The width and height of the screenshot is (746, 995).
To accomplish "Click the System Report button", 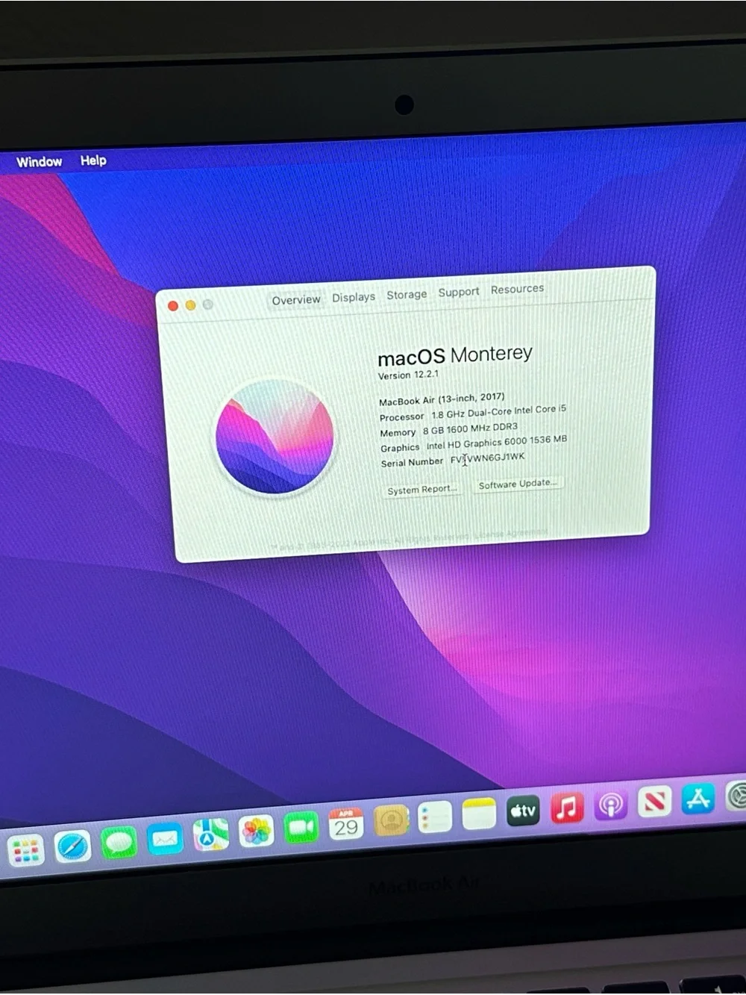I will [421, 490].
